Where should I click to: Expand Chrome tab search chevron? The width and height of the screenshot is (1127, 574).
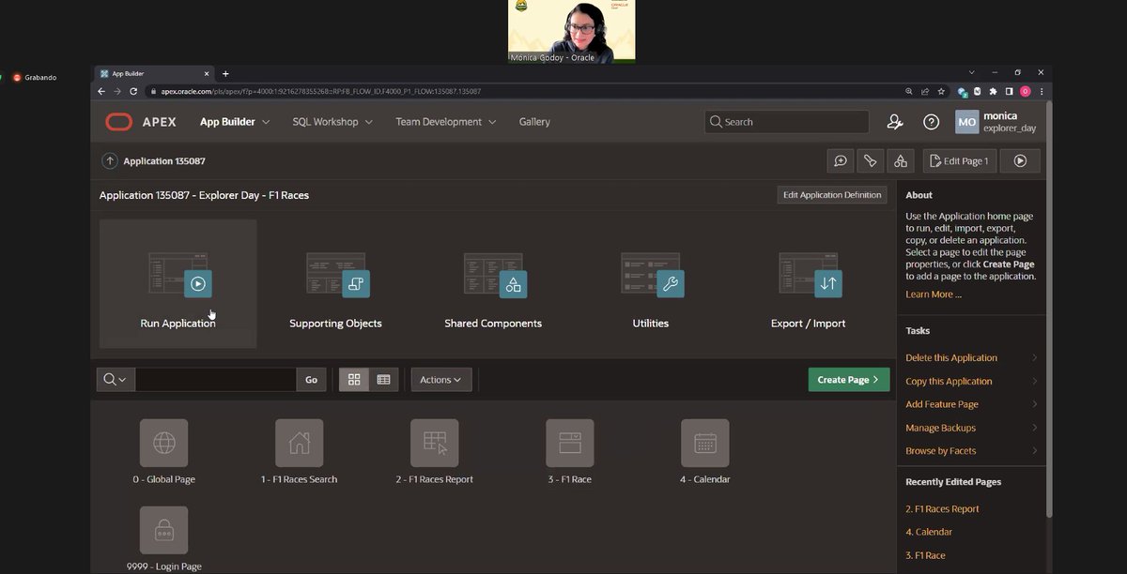point(970,72)
